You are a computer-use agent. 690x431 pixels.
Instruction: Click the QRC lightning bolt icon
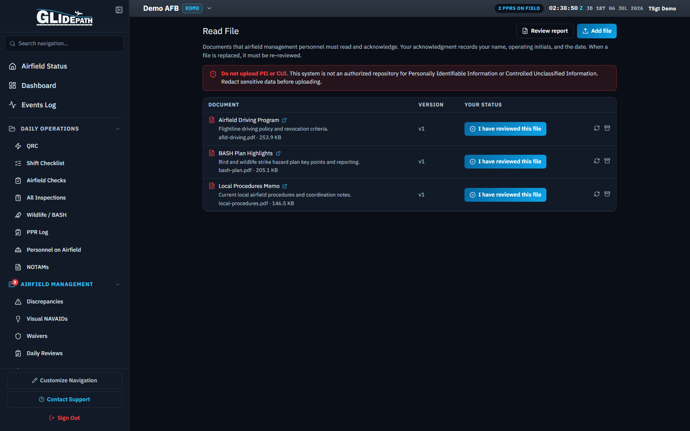[x=18, y=146]
